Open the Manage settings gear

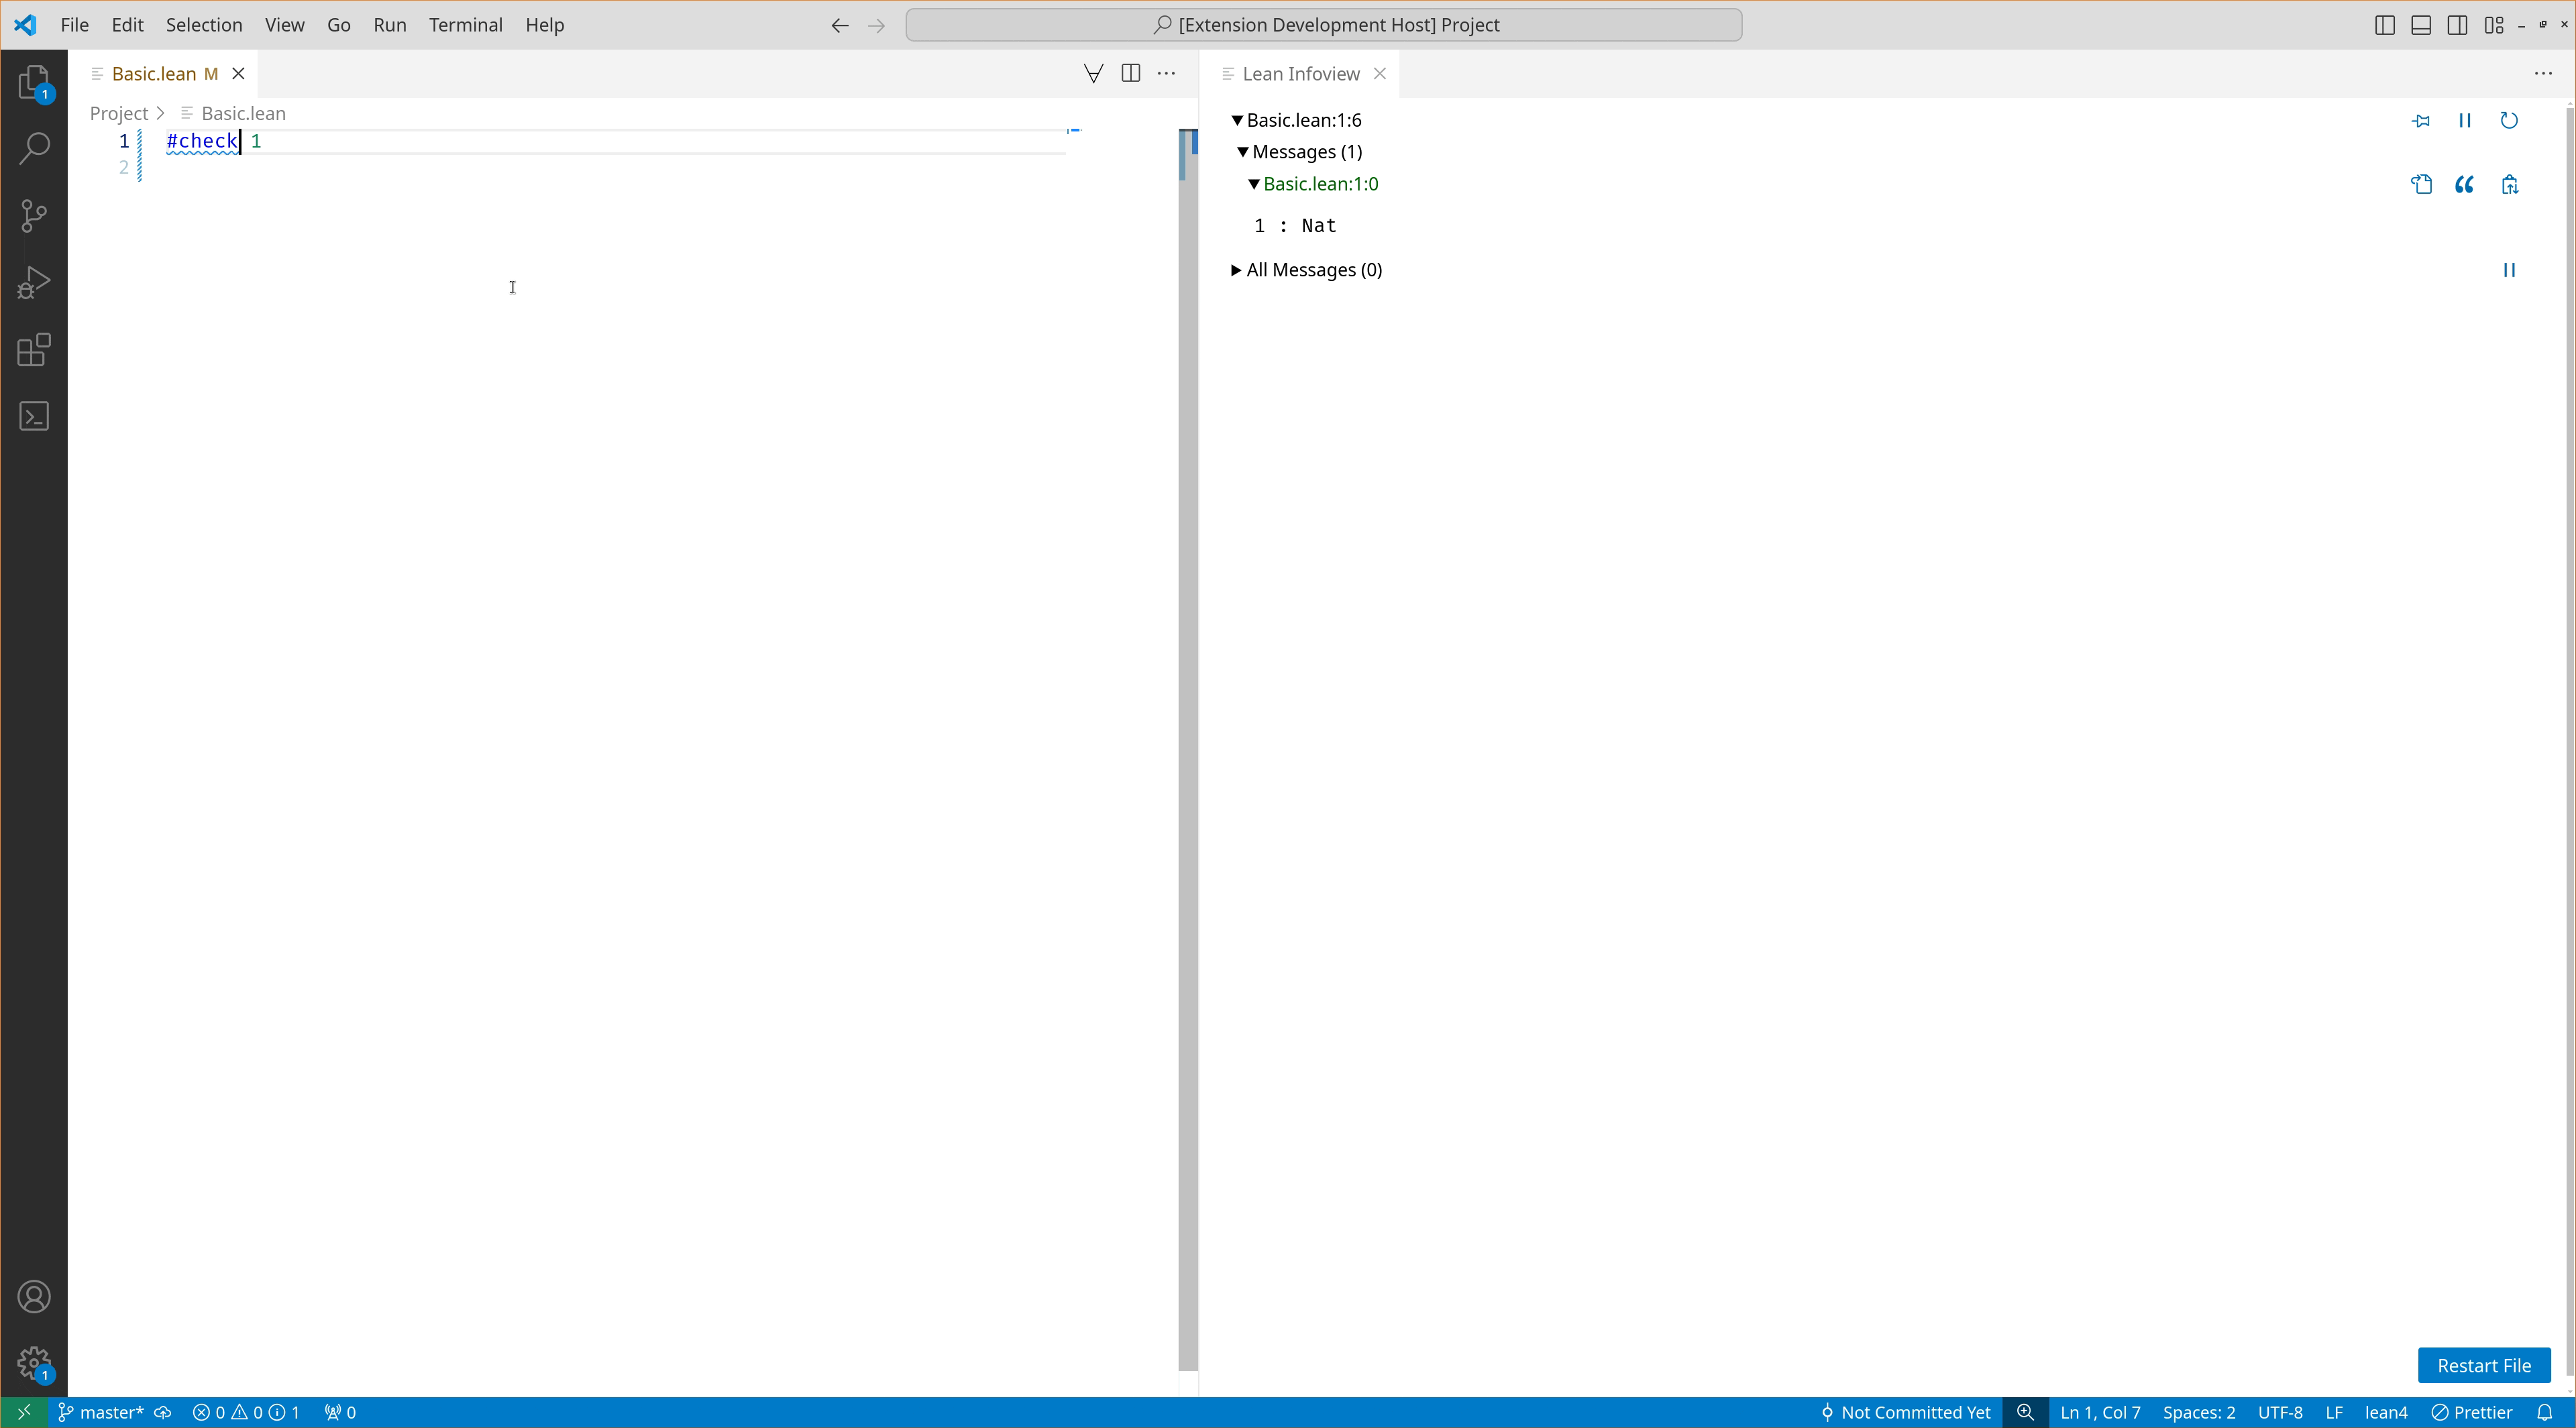[x=34, y=1363]
